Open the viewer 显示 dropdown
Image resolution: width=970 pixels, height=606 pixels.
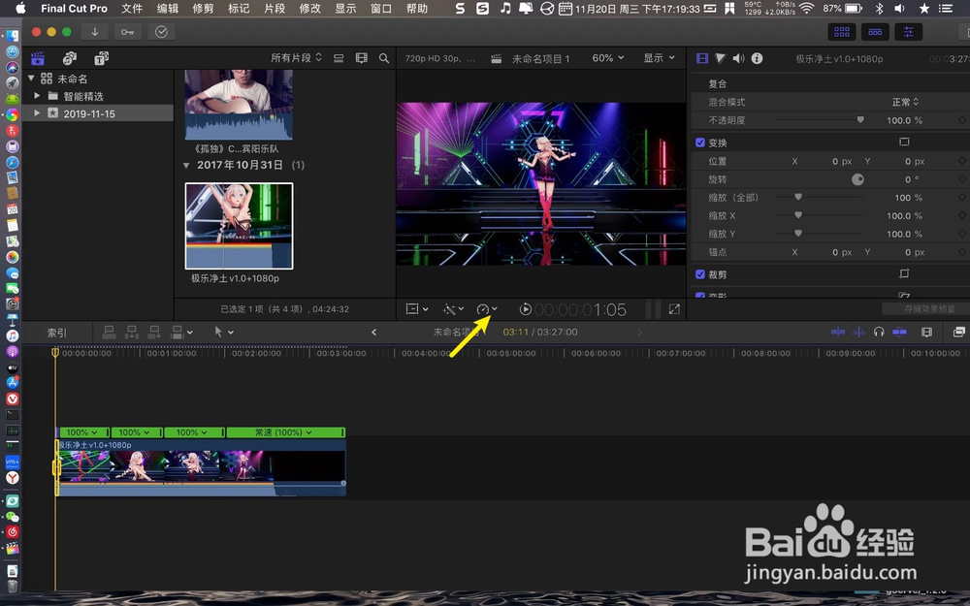coord(659,58)
